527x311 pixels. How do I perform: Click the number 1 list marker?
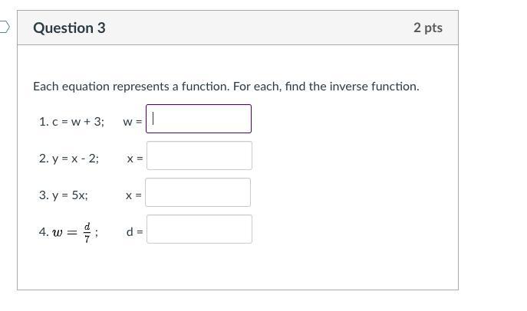click(x=42, y=121)
